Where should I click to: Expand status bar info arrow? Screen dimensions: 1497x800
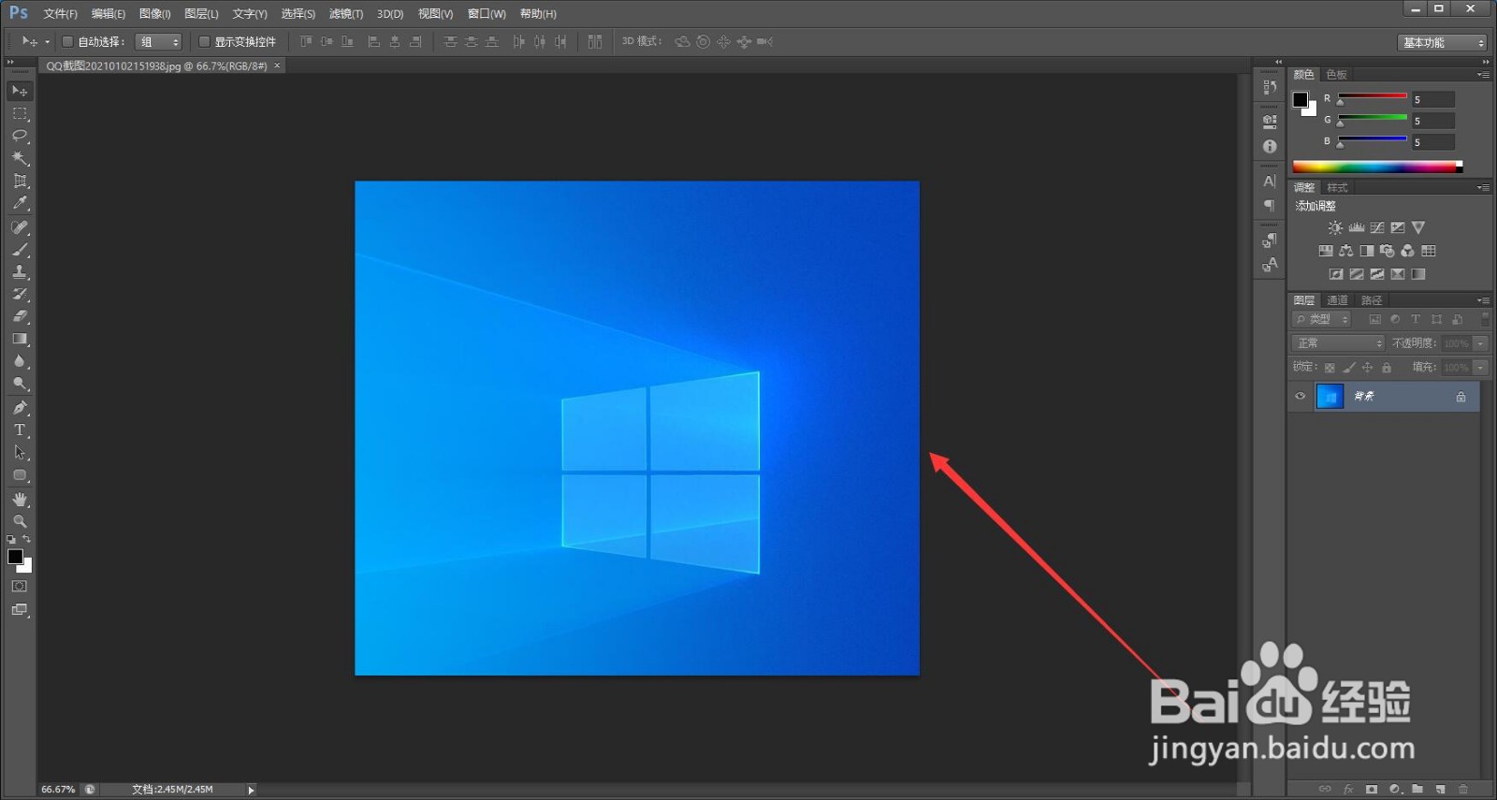pyautogui.click(x=251, y=790)
